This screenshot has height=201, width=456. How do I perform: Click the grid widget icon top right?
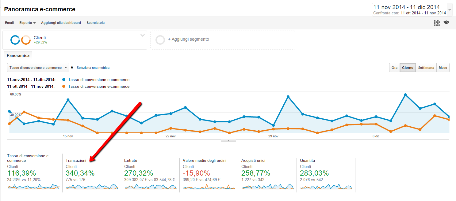(437, 23)
